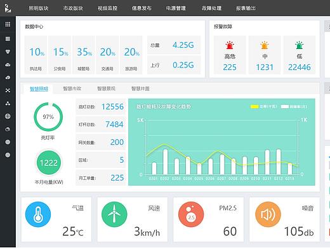Click the 报警故障 panel title
330x248 pixels.
223,27
